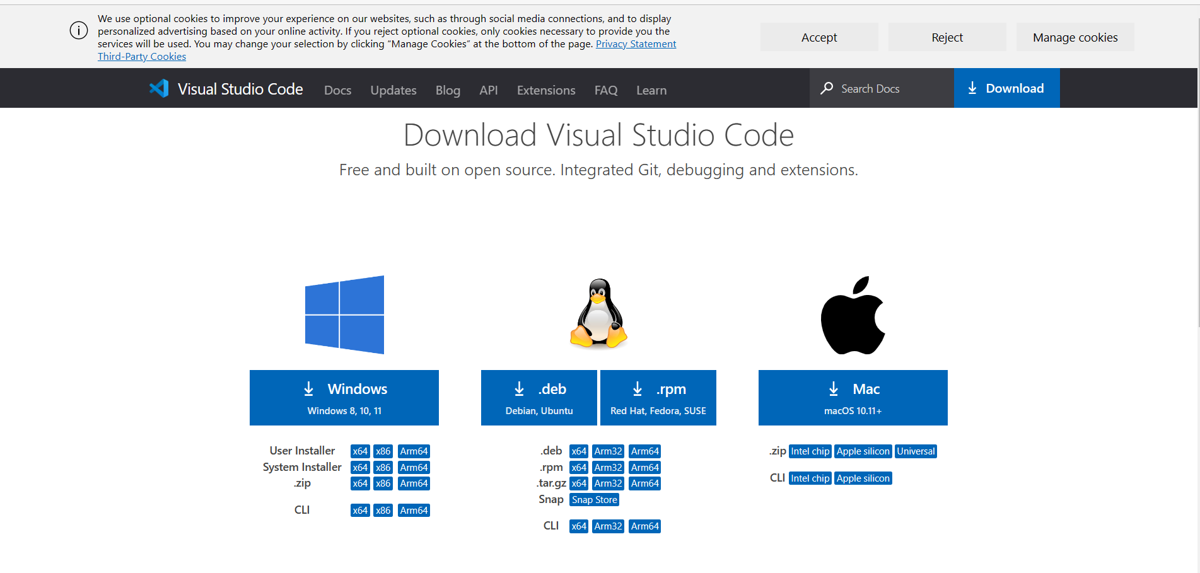Click the 'Free and built on open source' subtitle

[598, 170]
